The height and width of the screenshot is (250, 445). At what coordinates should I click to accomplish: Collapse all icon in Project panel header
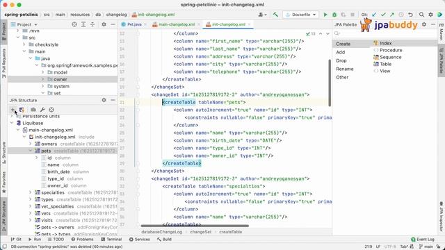(92, 25)
